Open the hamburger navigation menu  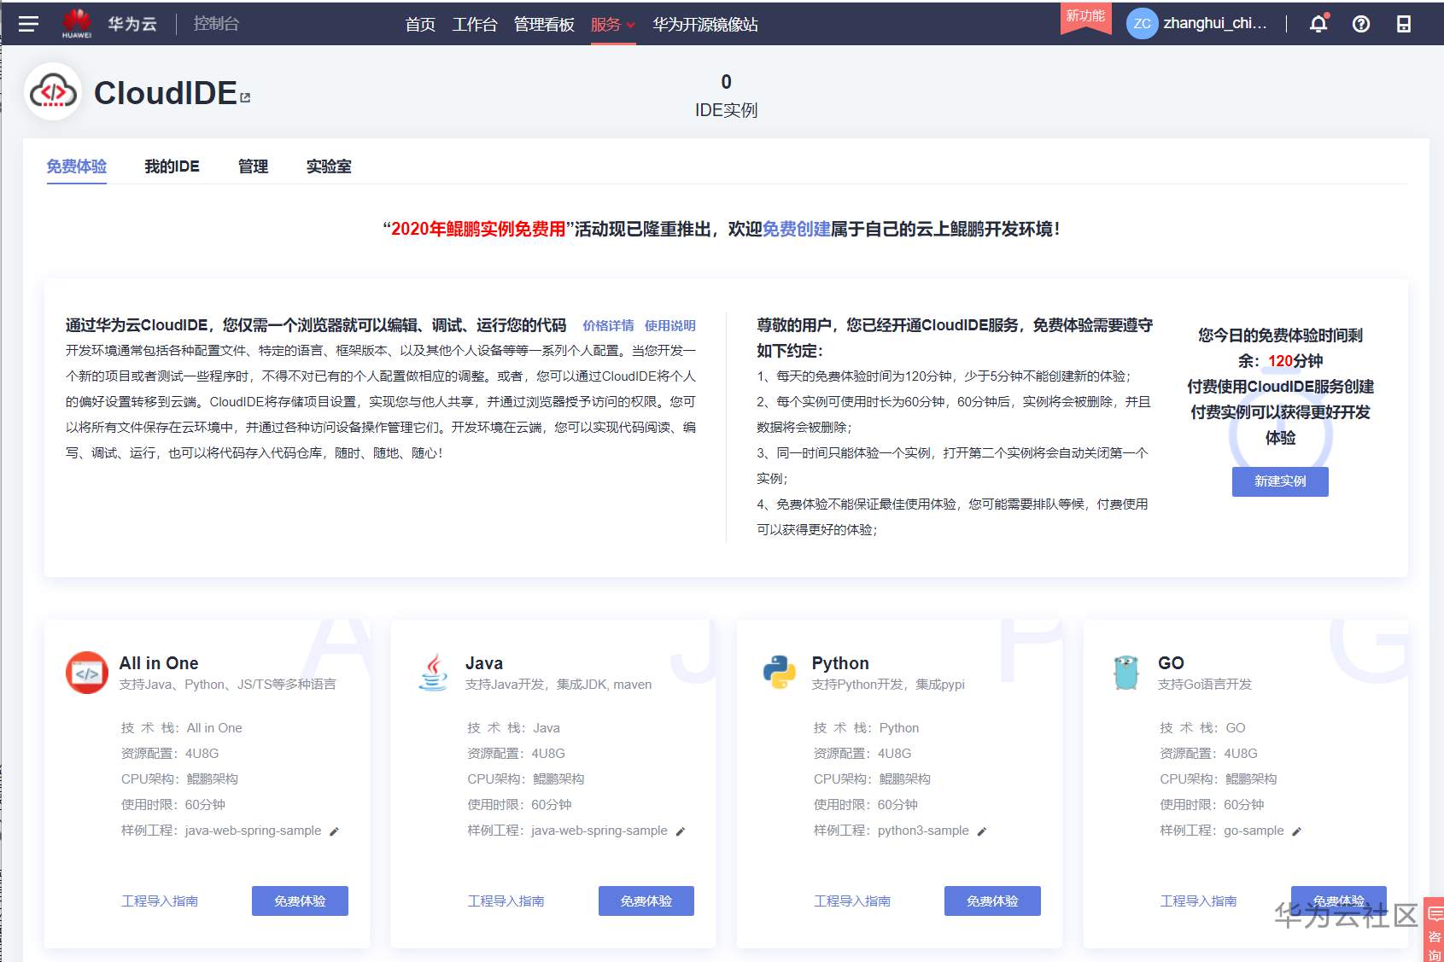pos(28,24)
